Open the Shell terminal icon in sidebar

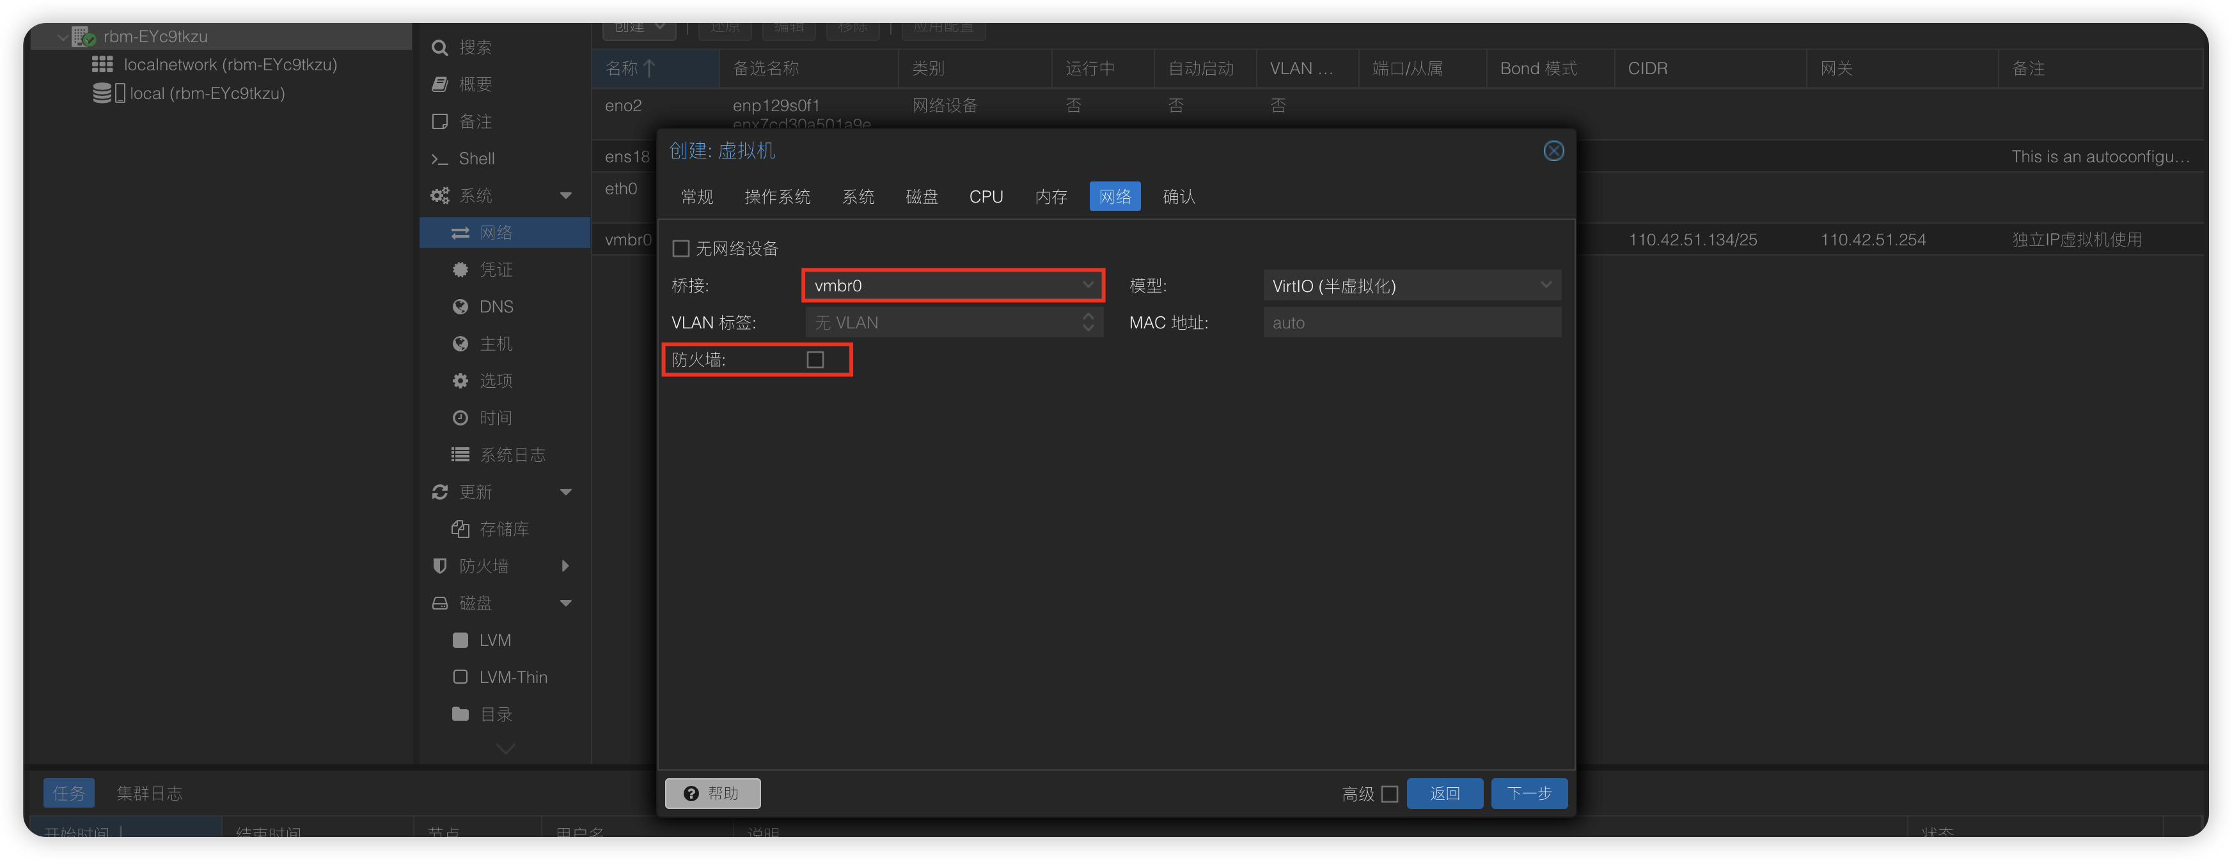(x=440, y=158)
